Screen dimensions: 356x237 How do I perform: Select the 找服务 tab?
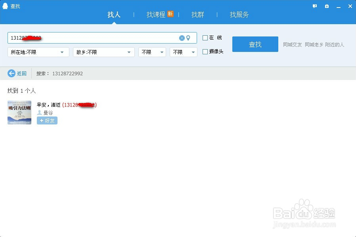[x=238, y=15]
